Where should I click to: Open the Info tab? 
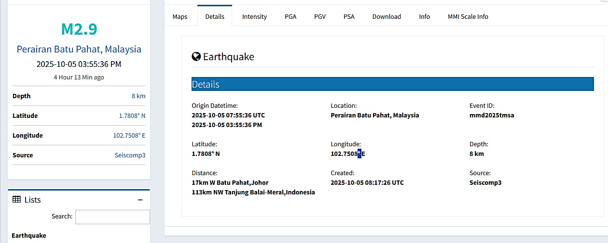(x=424, y=16)
